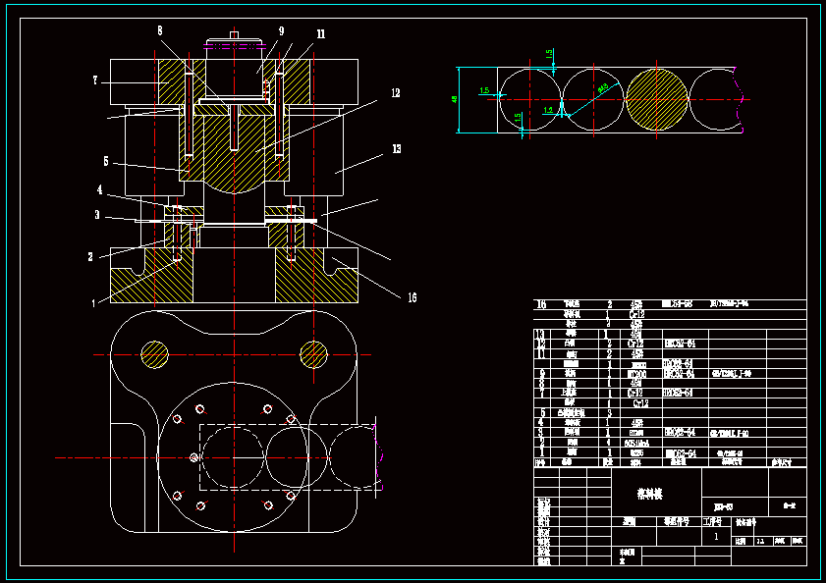Click item number 16 in parts list
Screen dimensions: 826x583
click(x=541, y=304)
